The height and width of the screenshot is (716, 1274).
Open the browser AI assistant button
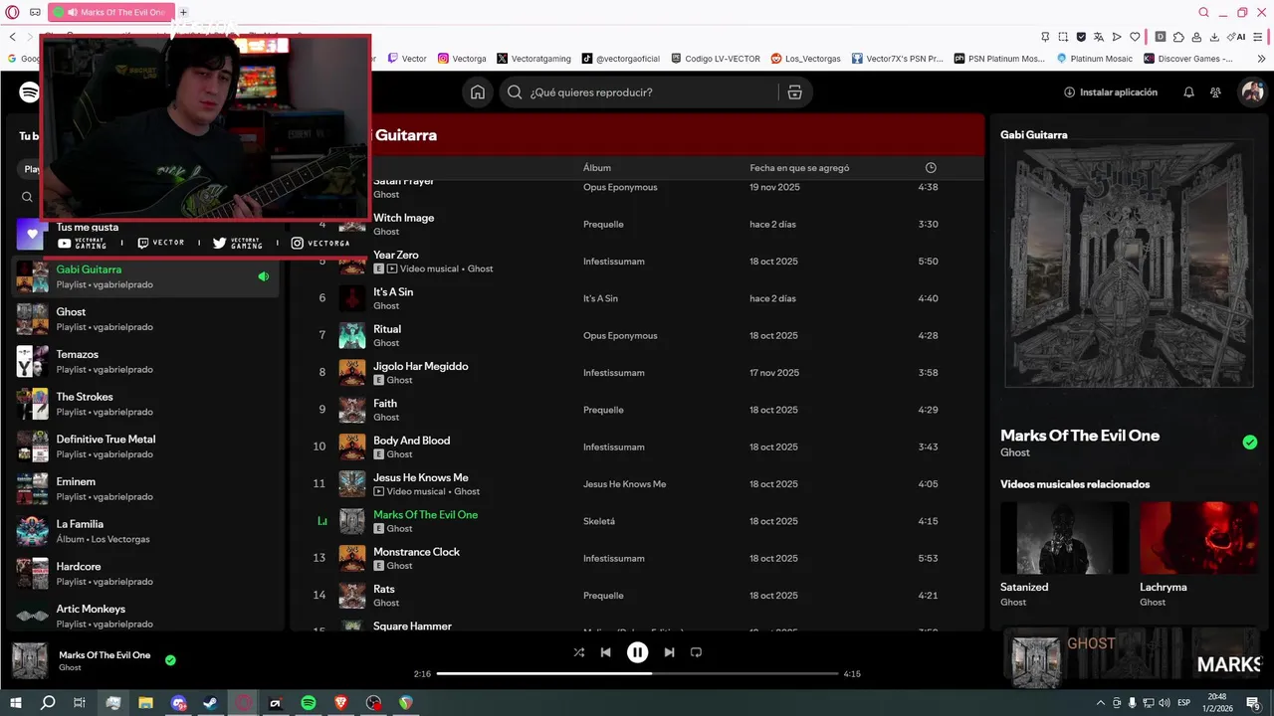coord(1237,37)
